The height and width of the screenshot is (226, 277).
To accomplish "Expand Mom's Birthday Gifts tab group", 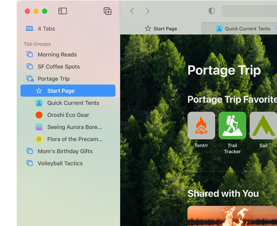I will click(x=65, y=151).
